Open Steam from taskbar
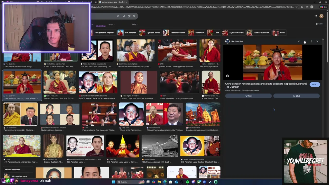329x185 pixels. [210, 182]
